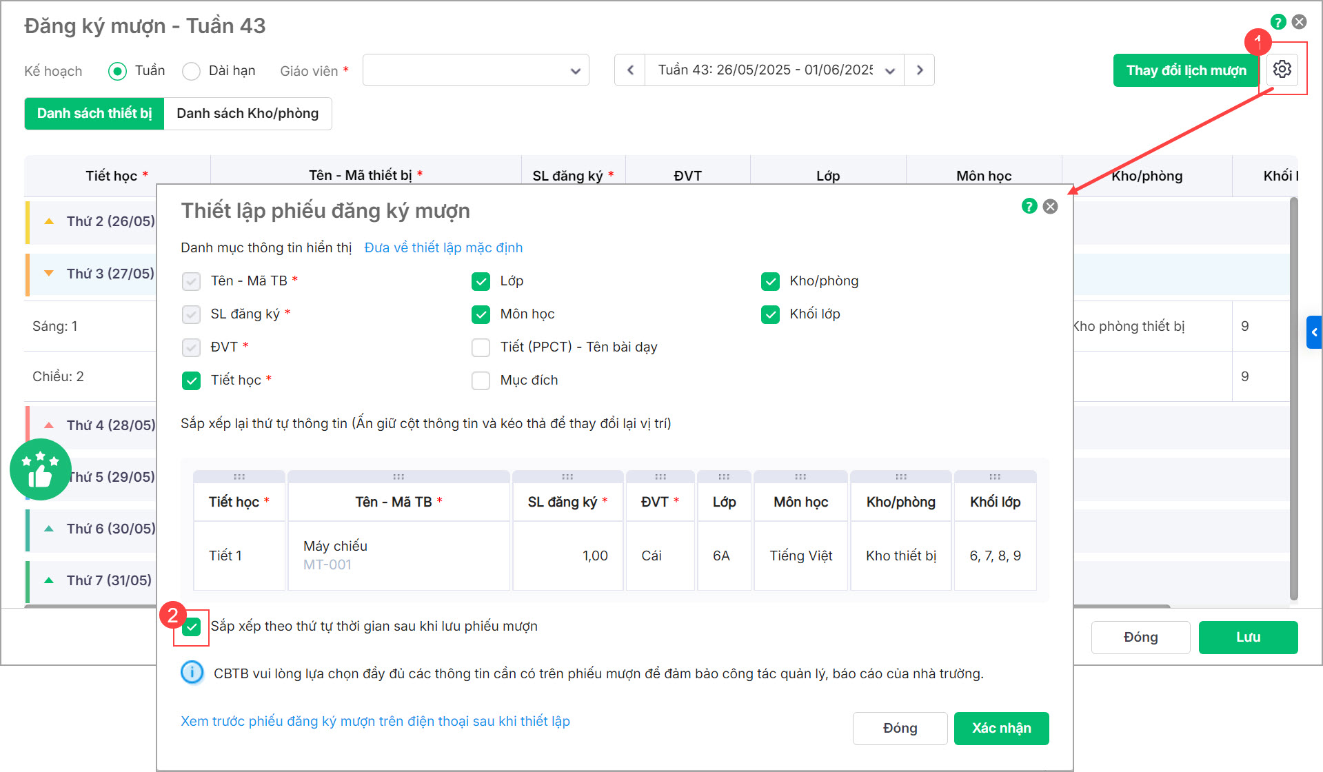The width and height of the screenshot is (1323, 772).
Task: Grab the drag handle above Môn học column
Action: [800, 477]
